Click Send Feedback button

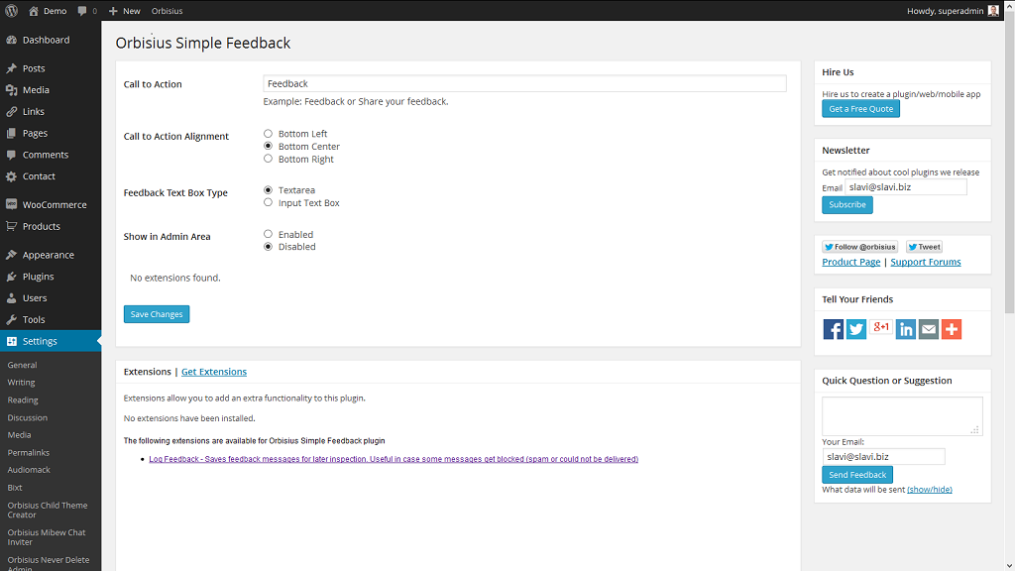pyautogui.click(x=857, y=475)
